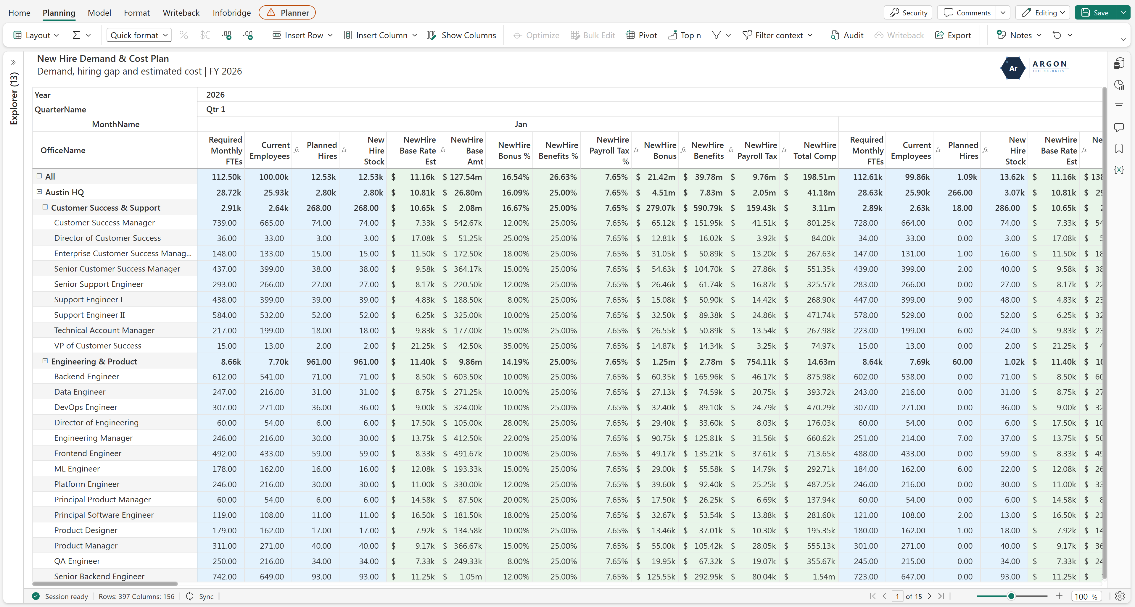Screen dimensions: 1135x607
Task: Open the filter lines icon in right sidebar
Action: [x=1119, y=106]
